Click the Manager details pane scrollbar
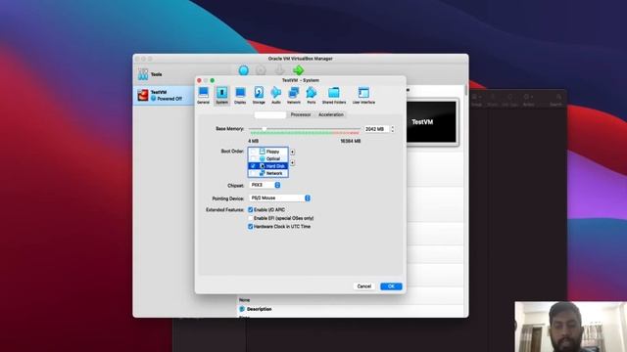This screenshot has height=352, width=627. click(x=466, y=91)
